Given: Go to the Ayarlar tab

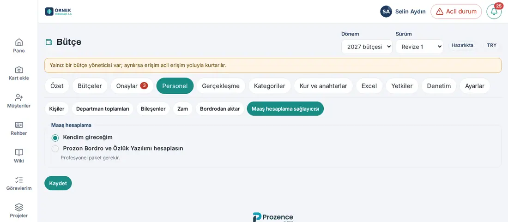Looking at the screenshot, I should 475,86.
